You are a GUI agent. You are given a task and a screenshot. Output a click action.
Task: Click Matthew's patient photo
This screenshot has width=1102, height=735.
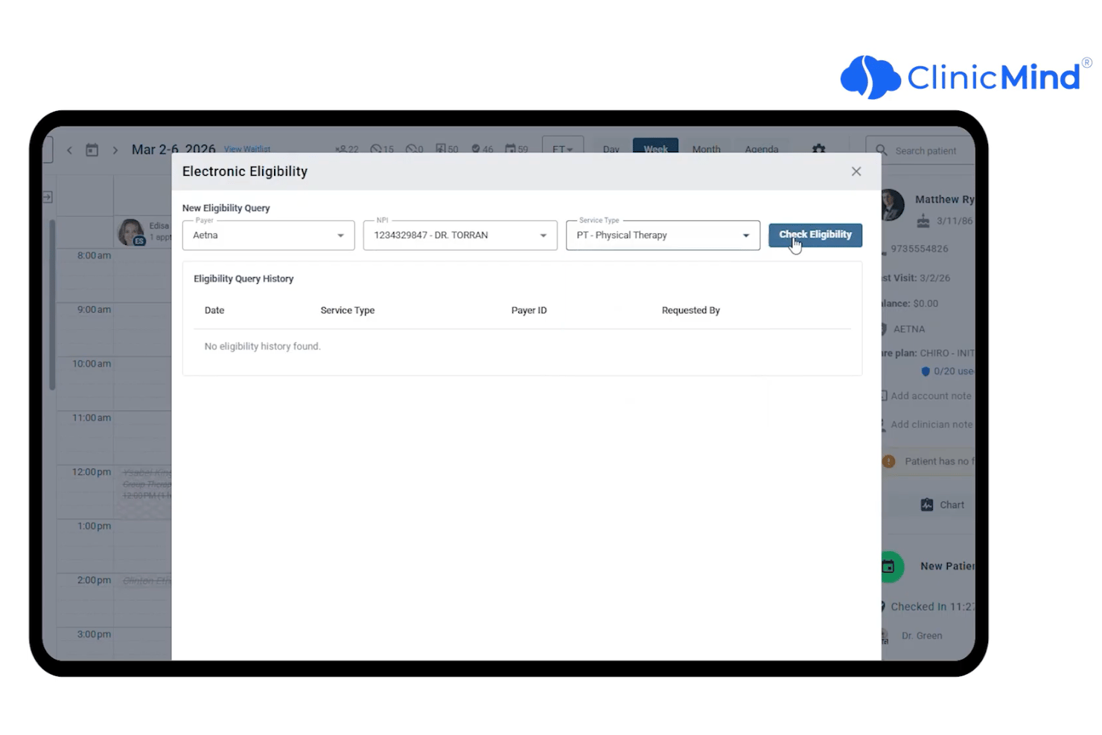[892, 206]
